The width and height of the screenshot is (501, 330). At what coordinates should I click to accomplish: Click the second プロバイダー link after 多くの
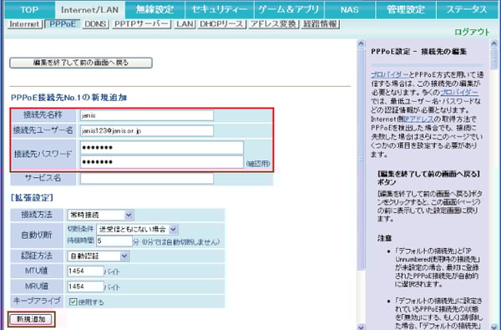pos(459,93)
